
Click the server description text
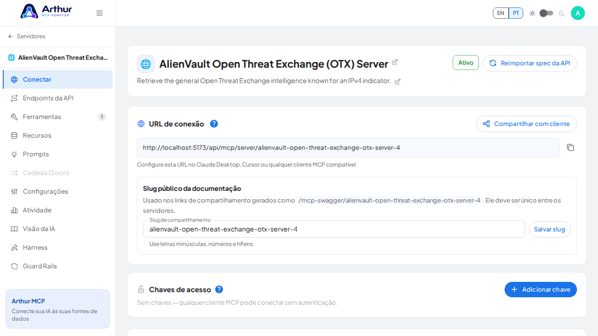coord(264,81)
